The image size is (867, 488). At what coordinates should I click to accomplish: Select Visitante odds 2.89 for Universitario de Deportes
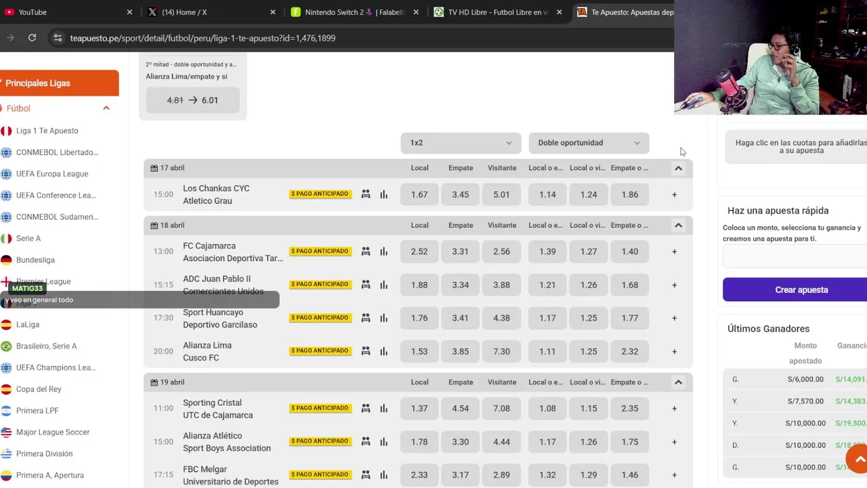[x=501, y=474]
